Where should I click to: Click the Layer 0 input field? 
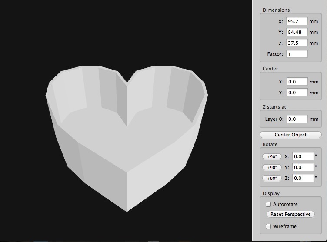pyautogui.click(x=297, y=119)
